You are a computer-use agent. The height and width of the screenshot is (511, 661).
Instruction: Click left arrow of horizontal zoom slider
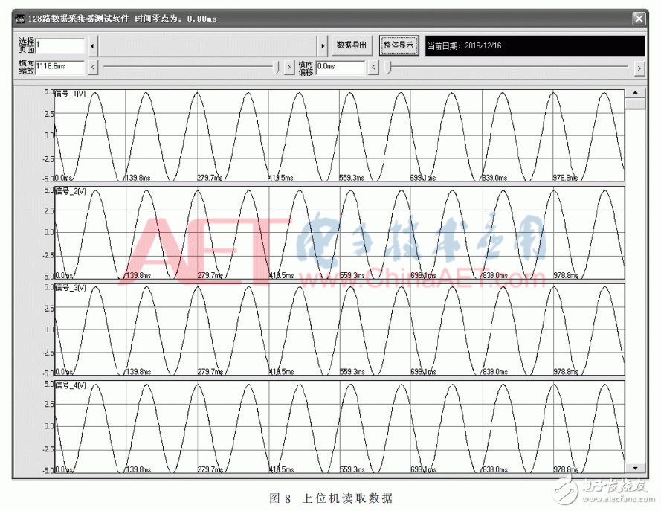click(92, 67)
